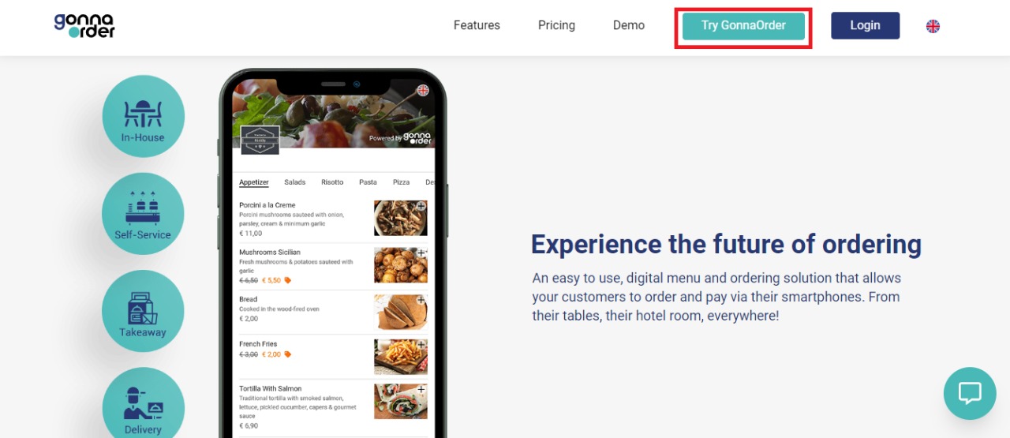Select the Self-Service icon
Image resolution: width=1010 pixels, height=438 pixels.
pyautogui.click(x=143, y=214)
